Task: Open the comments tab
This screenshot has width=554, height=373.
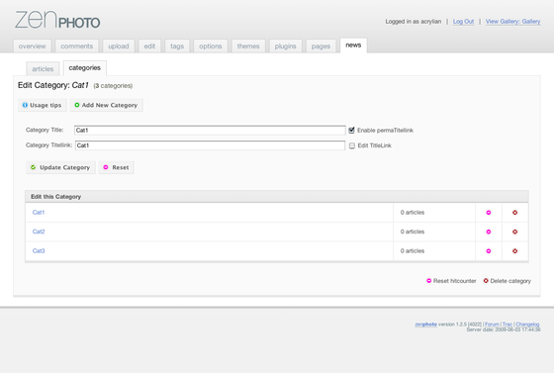Action: 77,47
